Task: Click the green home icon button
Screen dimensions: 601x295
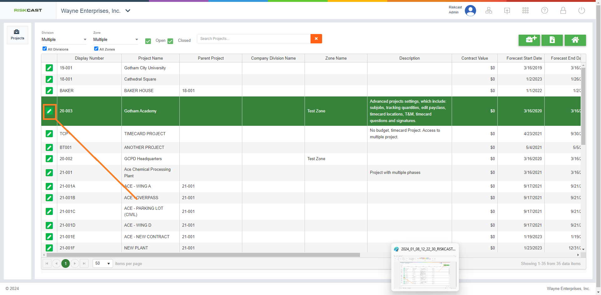Action: click(575, 40)
